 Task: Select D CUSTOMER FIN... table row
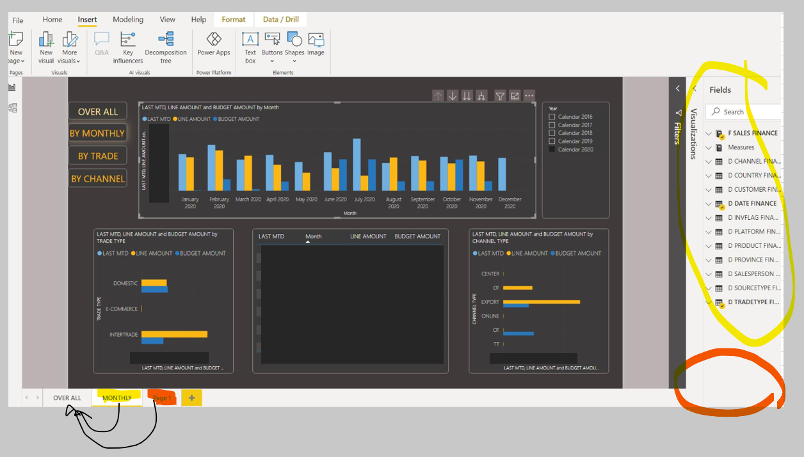click(x=743, y=190)
